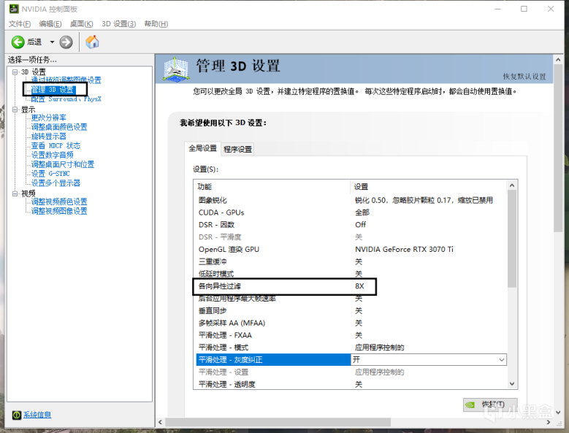Open 调整桌面颜色设置 in the task tree
569x433 pixels.
click(59, 127)
